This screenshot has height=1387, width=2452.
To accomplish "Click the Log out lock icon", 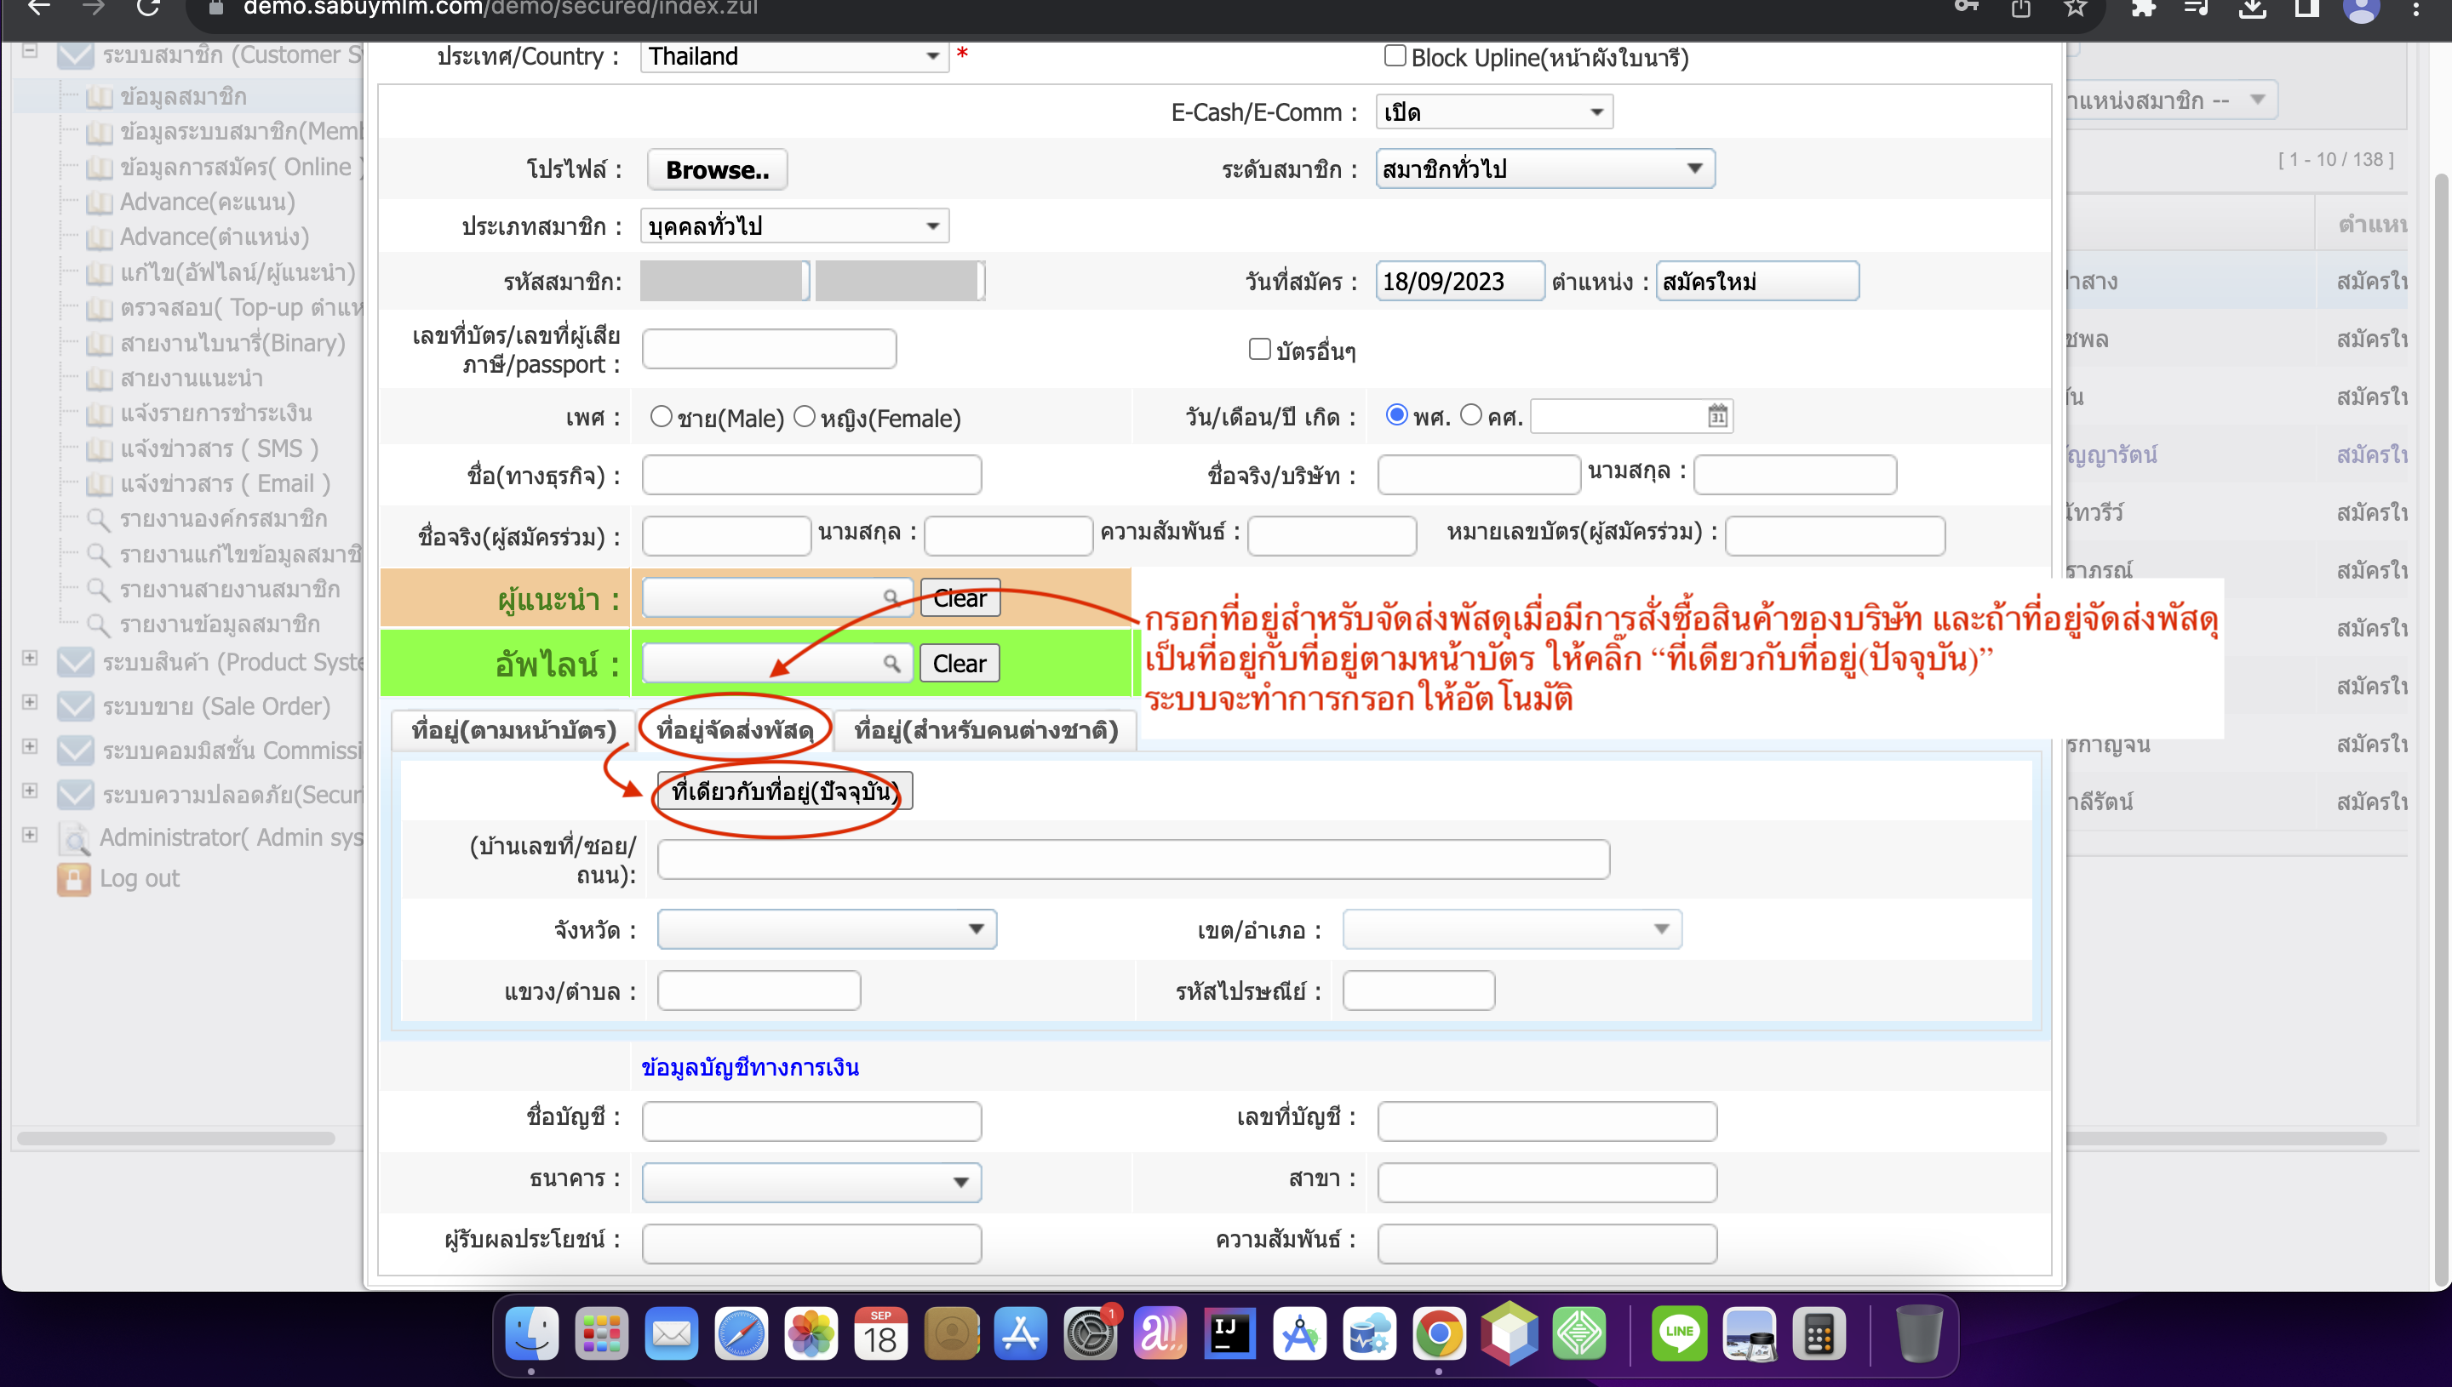I will [73, 878].
